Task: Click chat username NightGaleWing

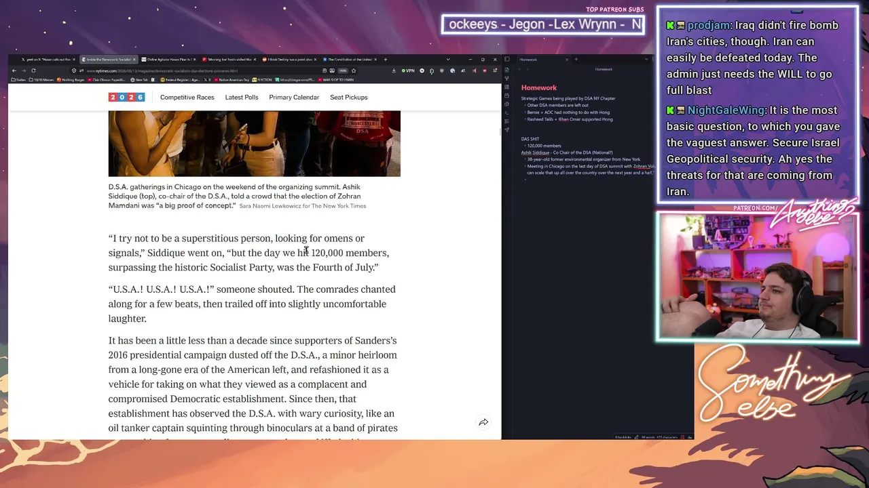Action: click(726, 110)
